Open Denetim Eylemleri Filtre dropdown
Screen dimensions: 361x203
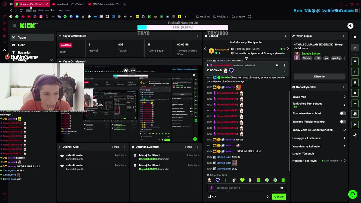coord(188,147)
